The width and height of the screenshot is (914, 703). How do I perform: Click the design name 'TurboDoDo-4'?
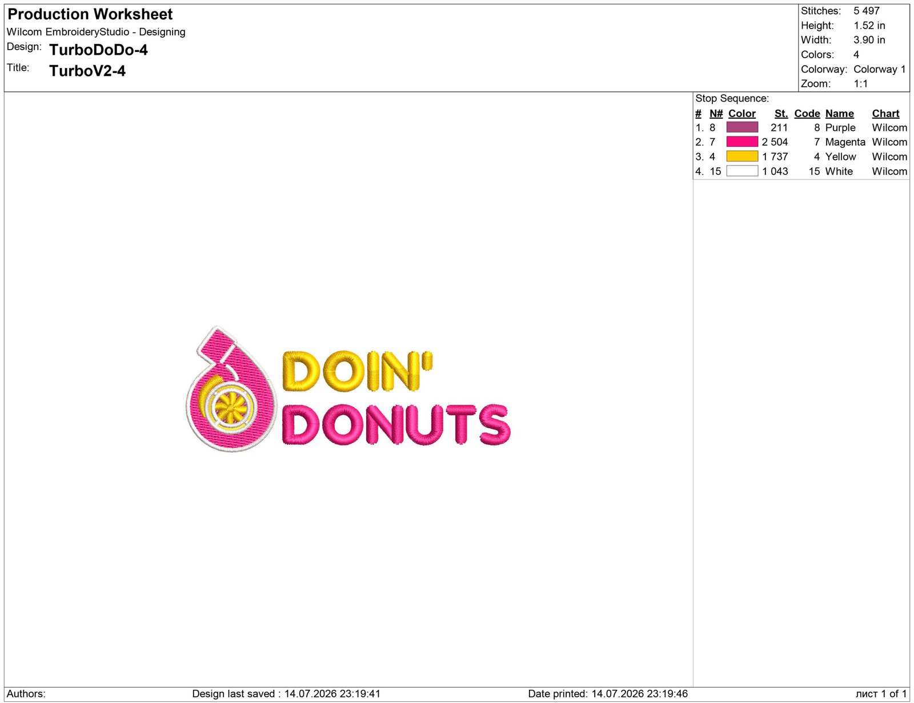(98, 50)
